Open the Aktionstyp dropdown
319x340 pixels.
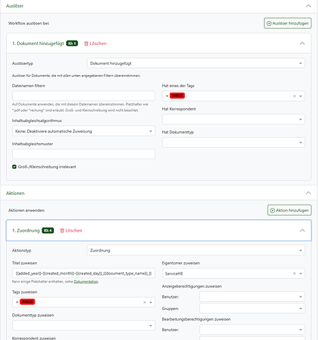coord(196,251)
